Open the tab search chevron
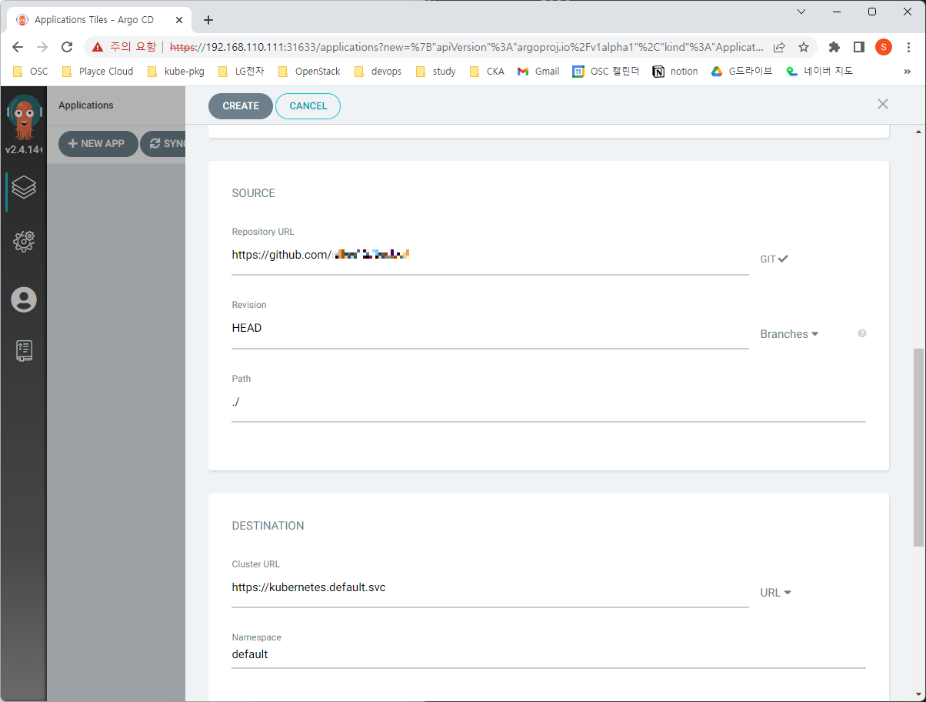 801,12
